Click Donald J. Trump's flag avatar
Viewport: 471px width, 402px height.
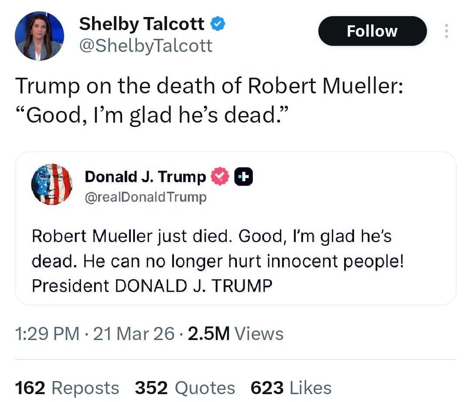[x=51, y=185]
